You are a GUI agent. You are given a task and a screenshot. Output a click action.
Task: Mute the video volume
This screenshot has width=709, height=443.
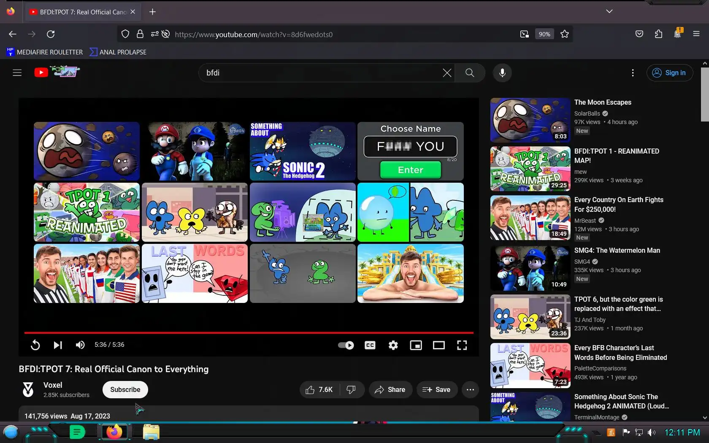pos(80,345)
